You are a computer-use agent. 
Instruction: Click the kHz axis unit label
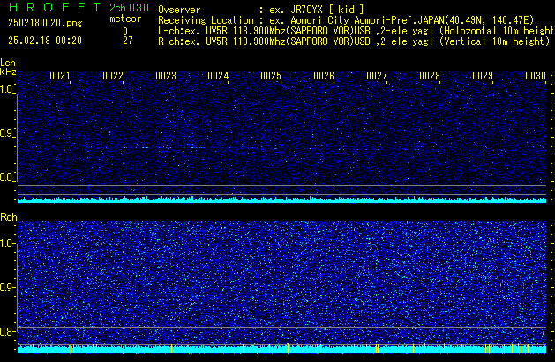coord(8,72)
